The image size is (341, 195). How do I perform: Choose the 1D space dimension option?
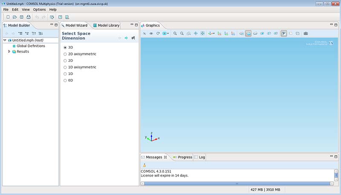tap(65, 74)
